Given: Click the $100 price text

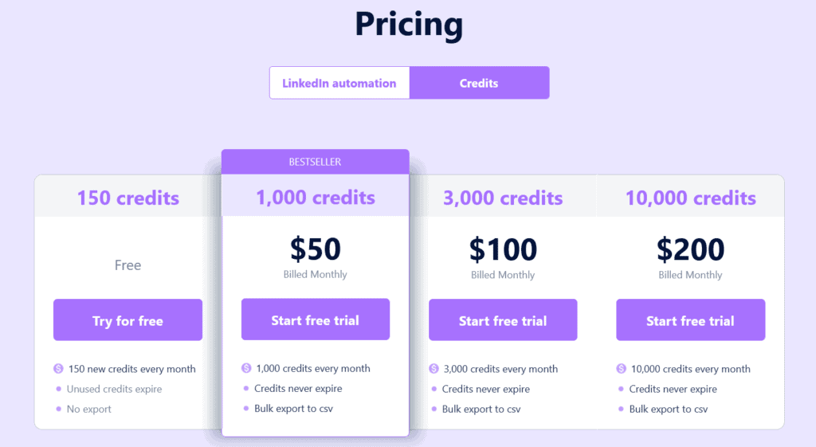Looking at the screenshot, I should pos(503,249).
